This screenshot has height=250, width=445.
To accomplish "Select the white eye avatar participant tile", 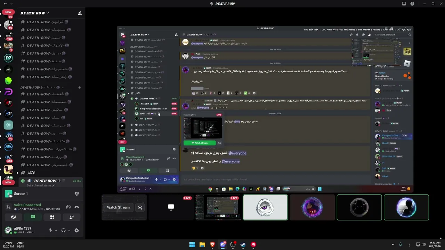I will tap(265, 208).
